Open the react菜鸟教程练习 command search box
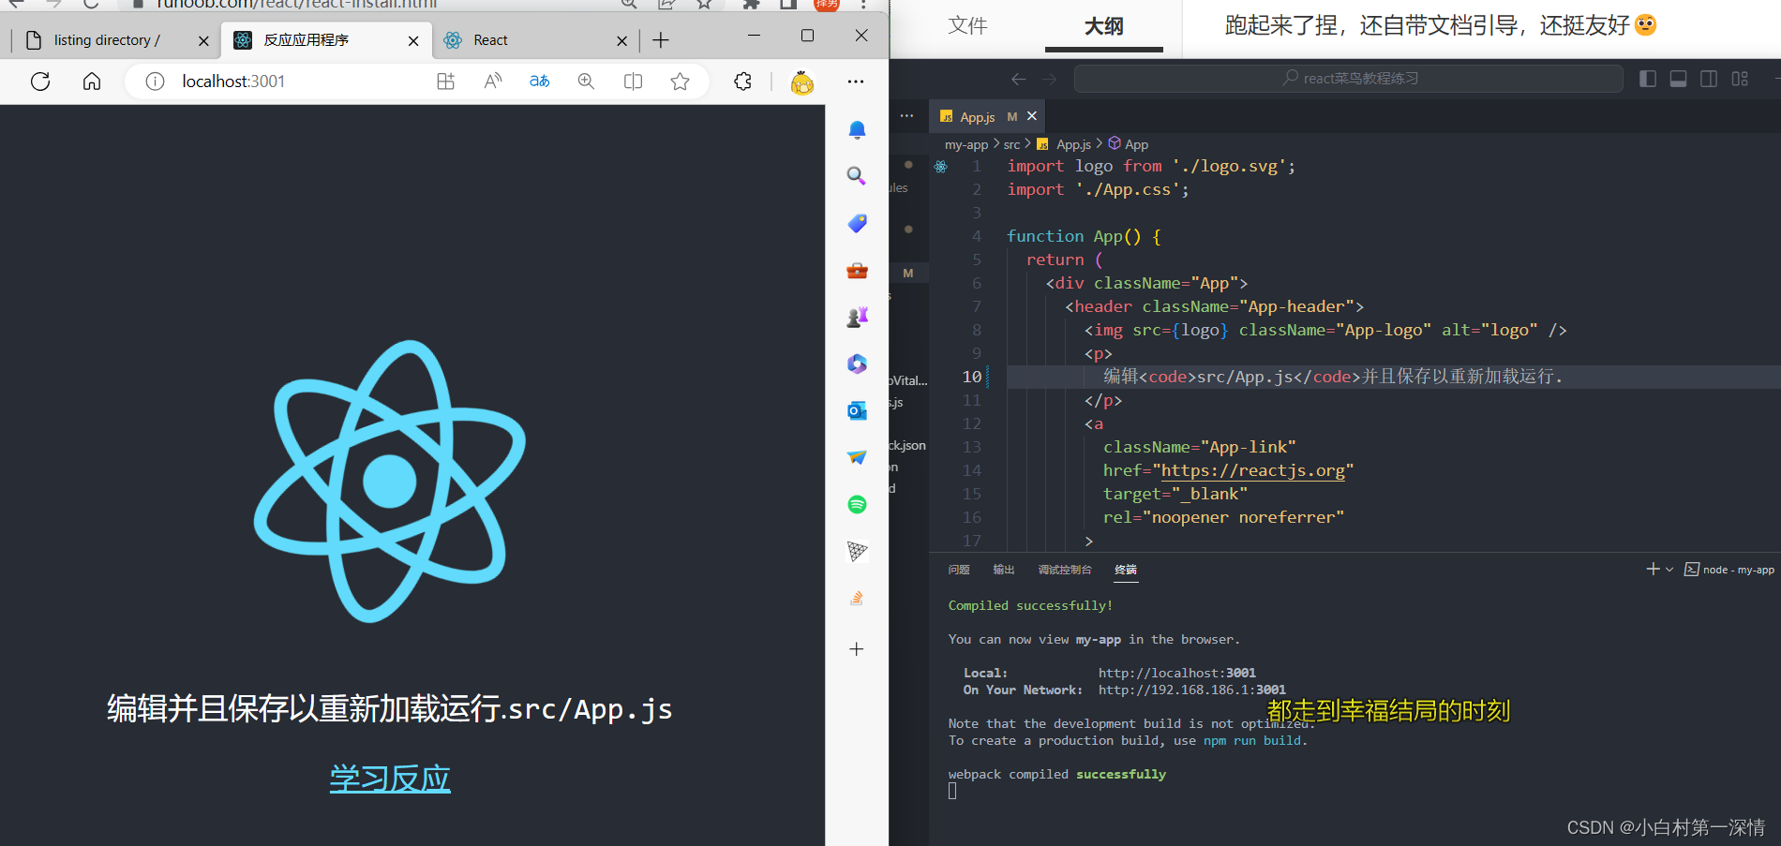 (1349, 79)
